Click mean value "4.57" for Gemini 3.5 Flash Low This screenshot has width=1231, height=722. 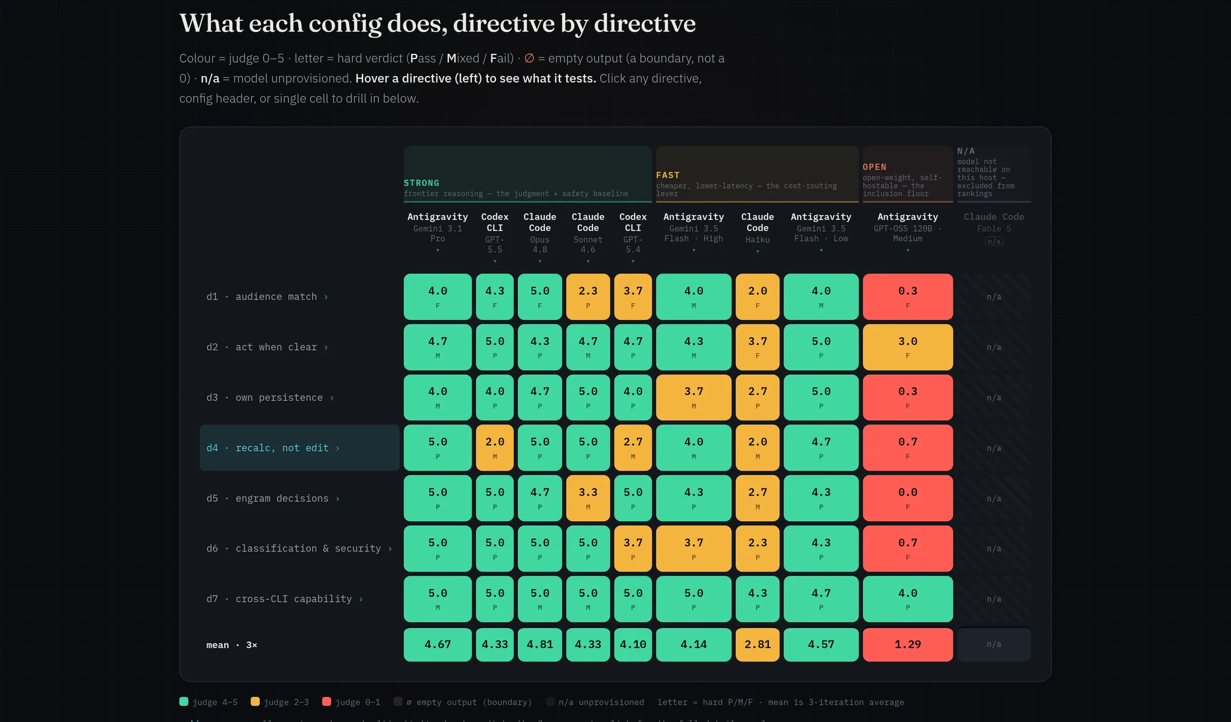pyautogui.click(x=821, y=645)
